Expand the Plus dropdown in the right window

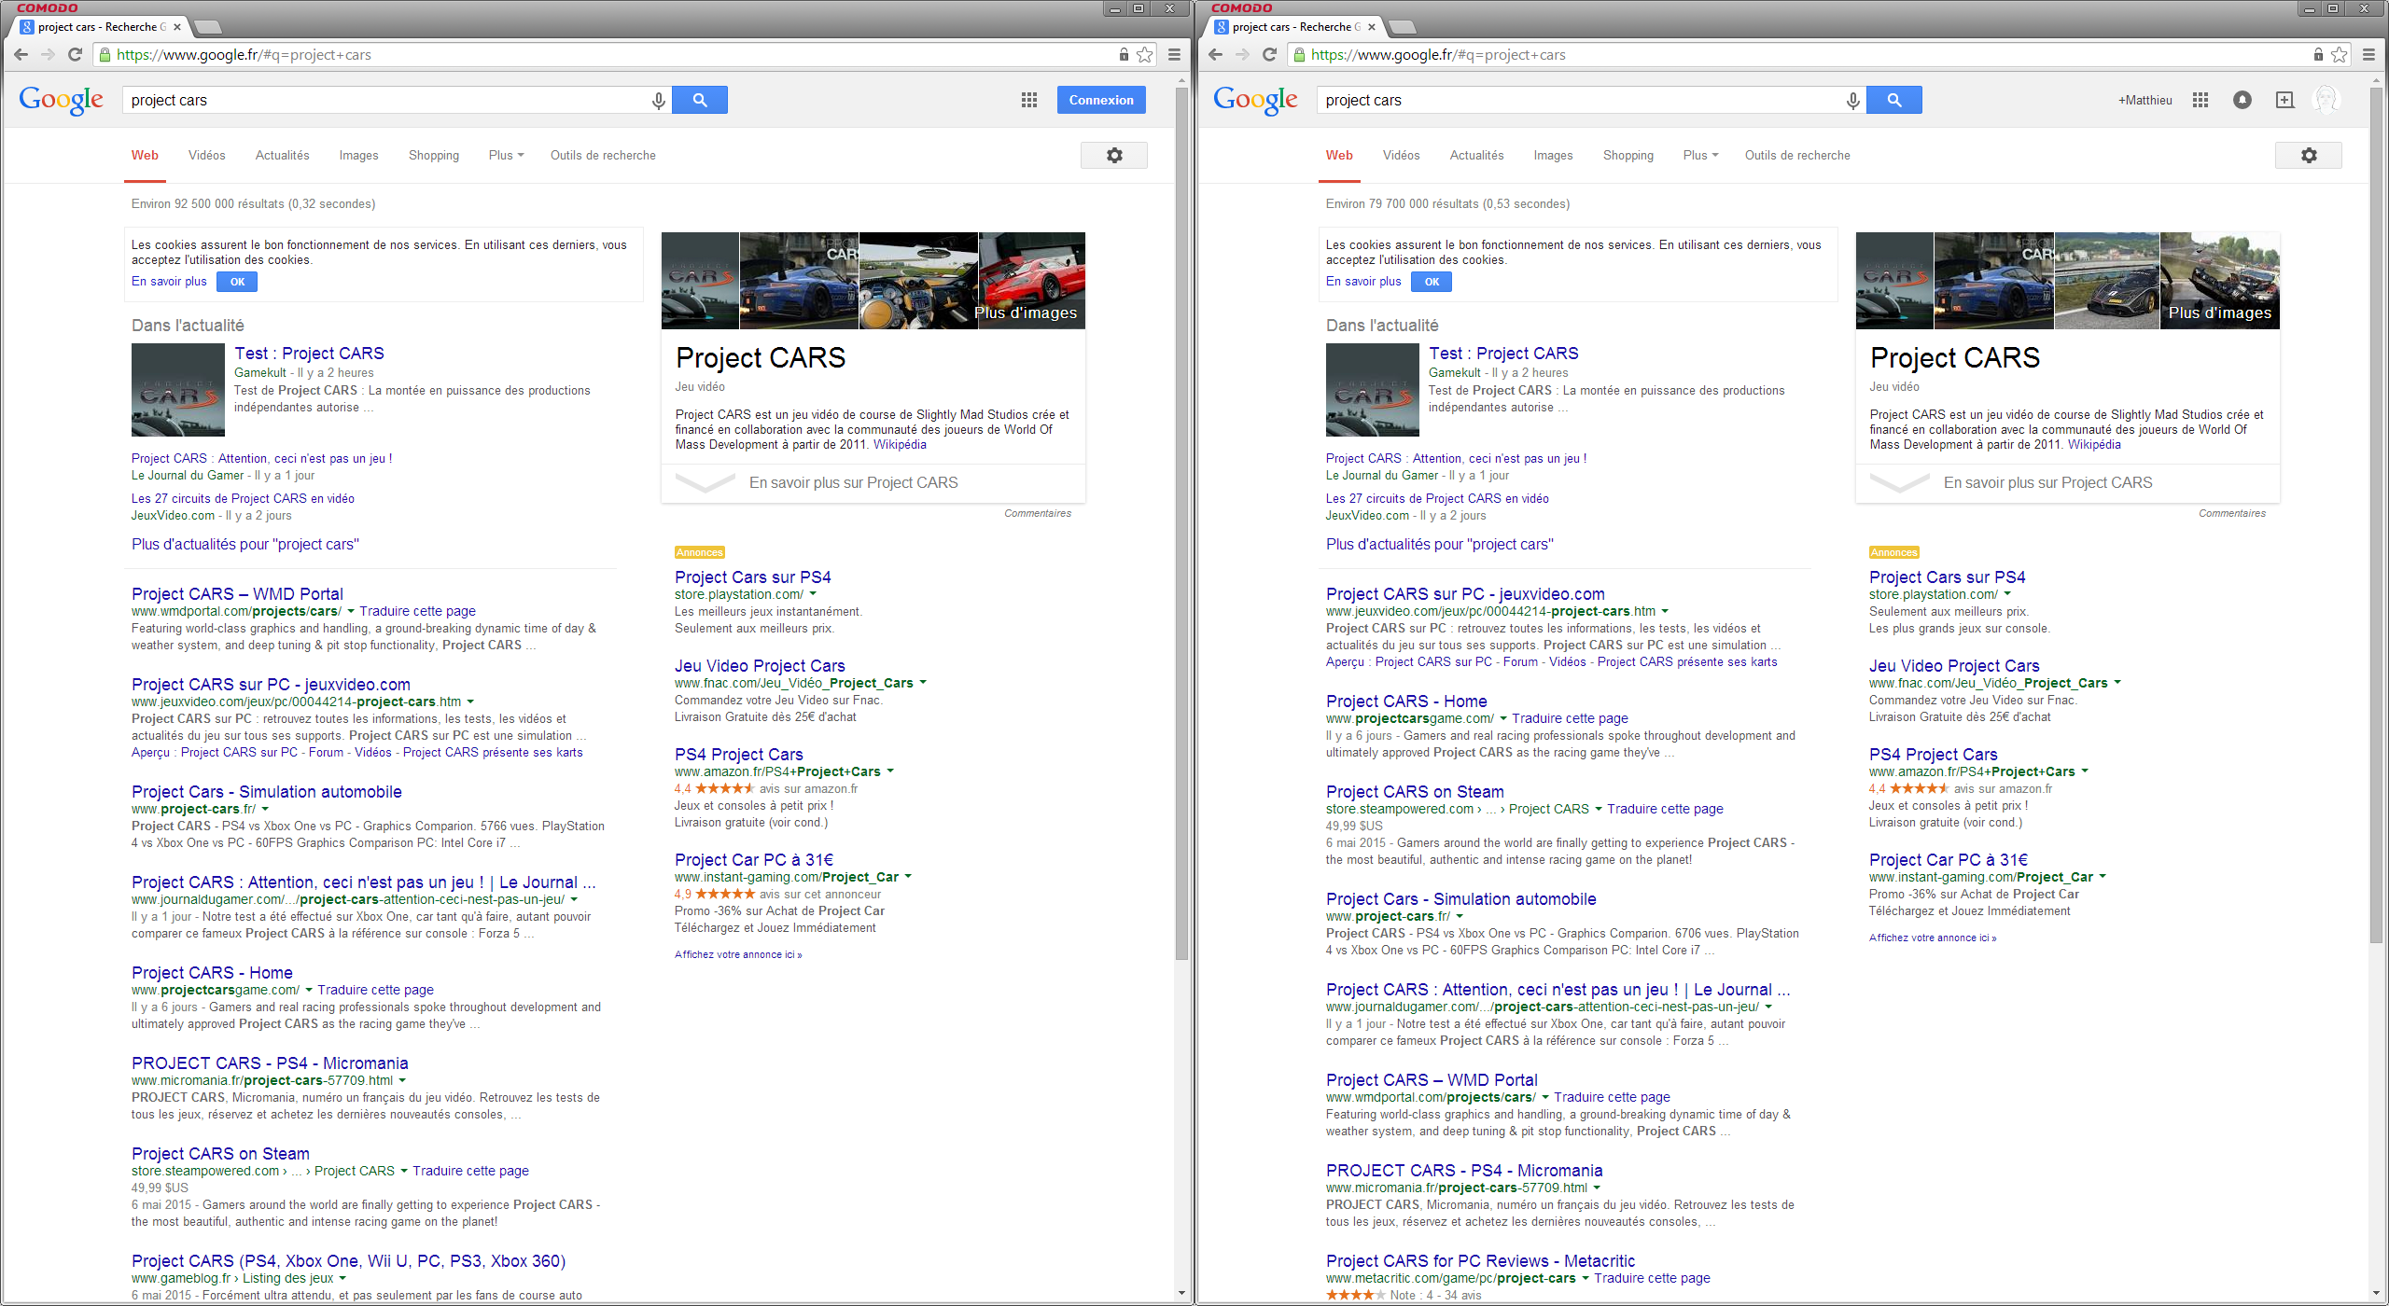[x=1701, y=156]
